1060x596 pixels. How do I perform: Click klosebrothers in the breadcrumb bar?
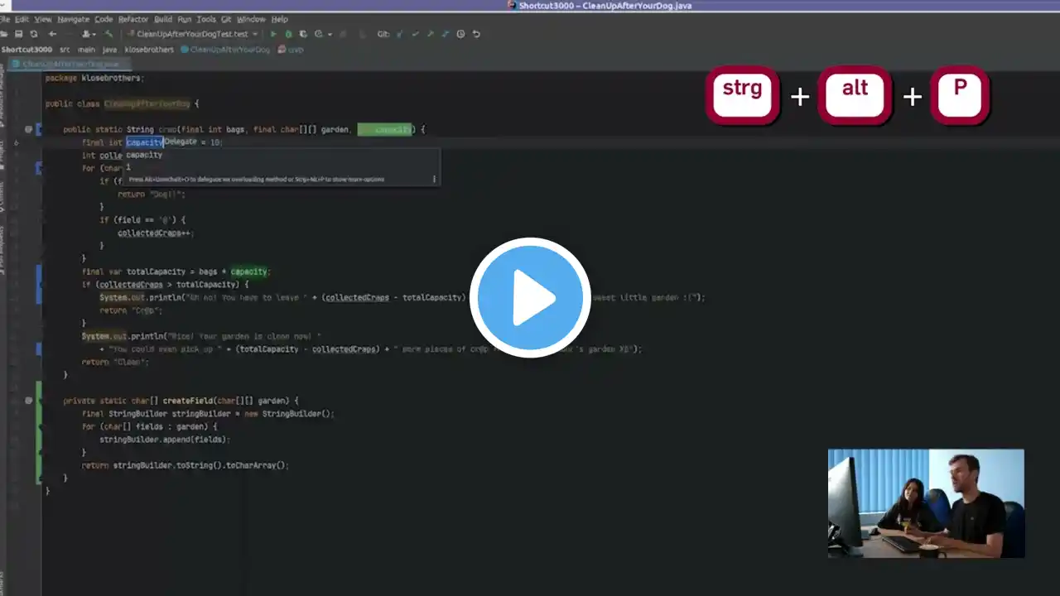coord(149,50)
